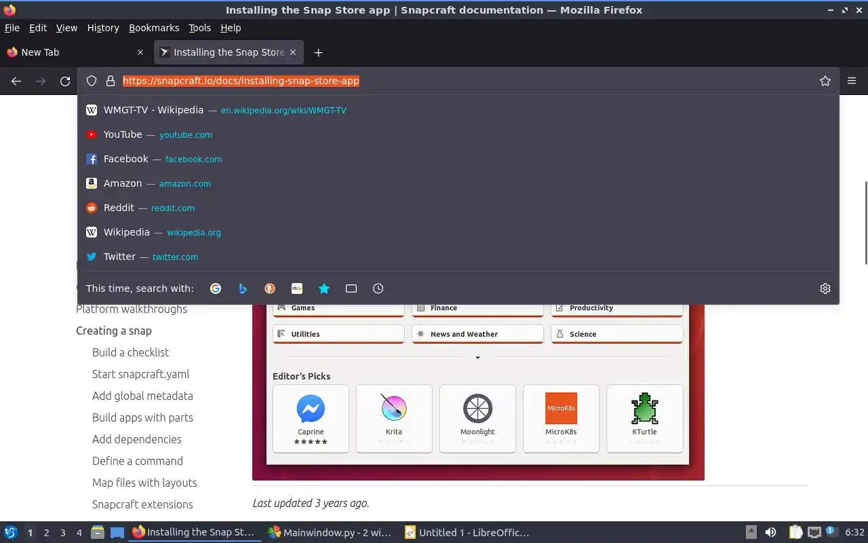Open the taskbar clipboard manager icon
The height and width of the screenshot is (543, 868).
point(795,533)
